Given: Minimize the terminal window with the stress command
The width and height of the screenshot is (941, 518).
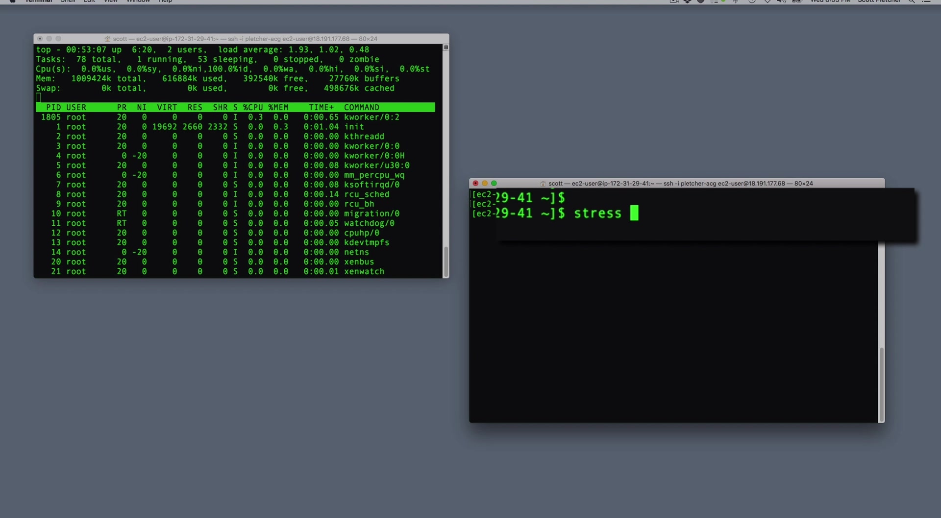Looking at the screenshot, I should pos(485,183).
